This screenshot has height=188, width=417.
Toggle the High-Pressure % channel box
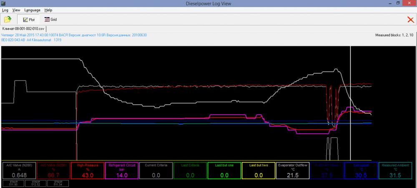pos(87,170)
